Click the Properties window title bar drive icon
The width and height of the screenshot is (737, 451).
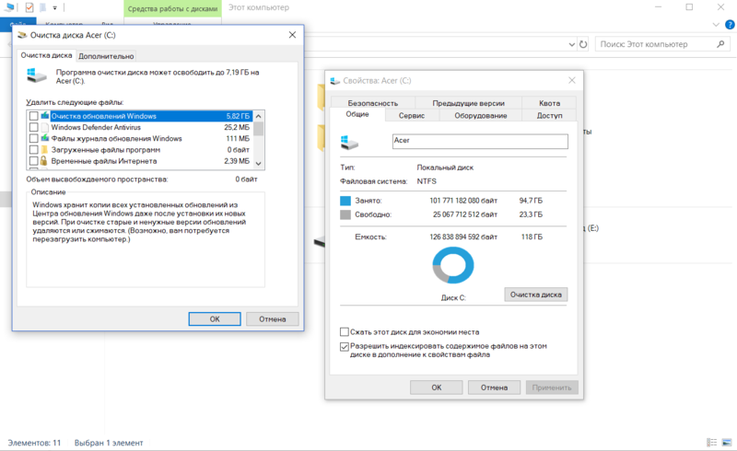(334, 81)
